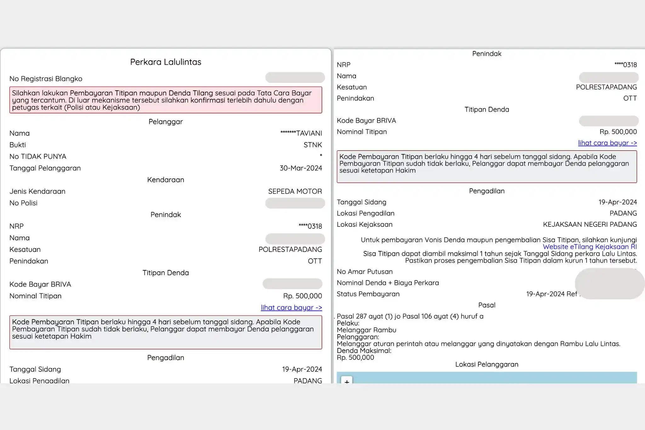Click right panel Kode Pembayaran Titipan notice
Viewport: 645px width, 430px height.
click(487, 166)
